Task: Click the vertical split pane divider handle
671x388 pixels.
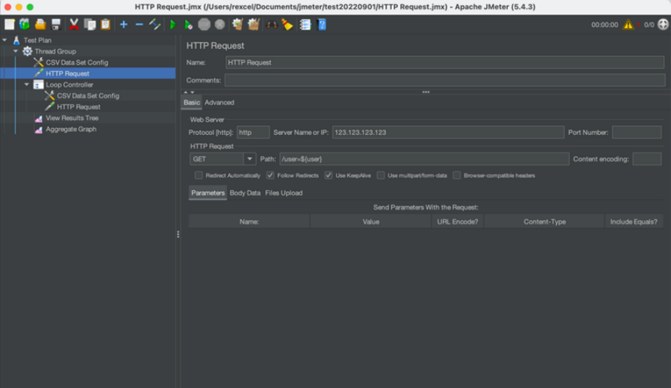Action: pos(178,234)
